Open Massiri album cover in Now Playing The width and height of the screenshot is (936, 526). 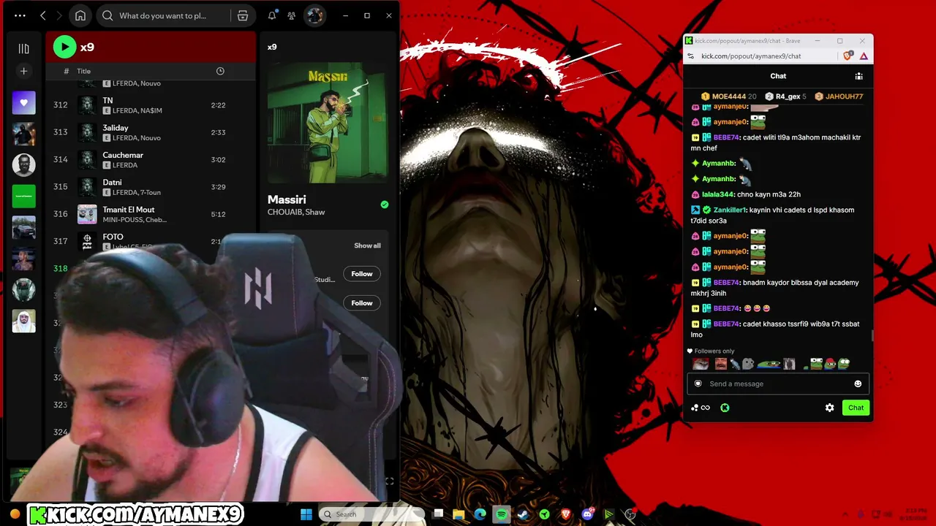328,122
